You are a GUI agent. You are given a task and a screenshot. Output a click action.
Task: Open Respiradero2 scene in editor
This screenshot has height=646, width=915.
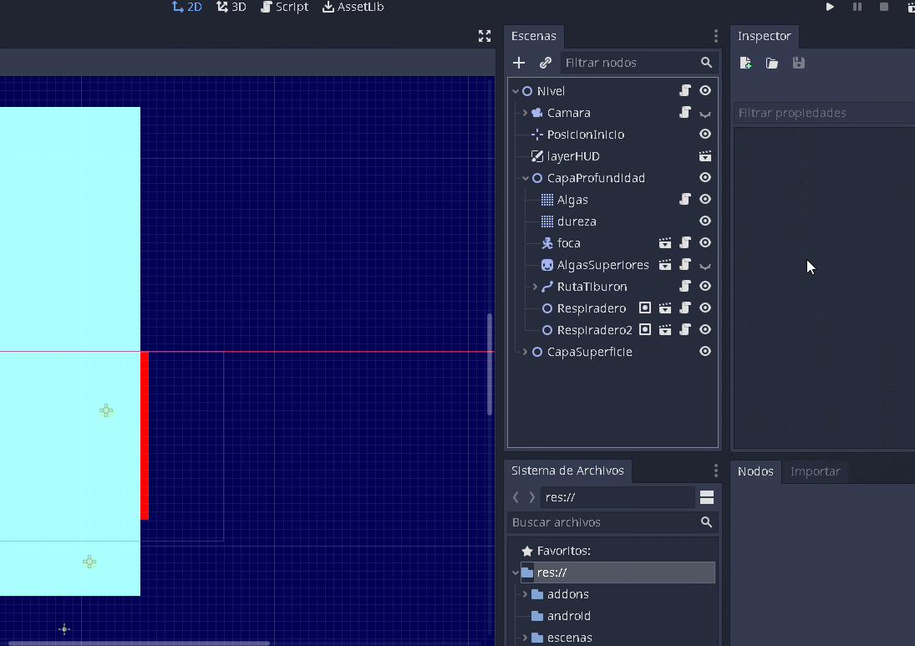pyautogui.click(x=664, y=330)
